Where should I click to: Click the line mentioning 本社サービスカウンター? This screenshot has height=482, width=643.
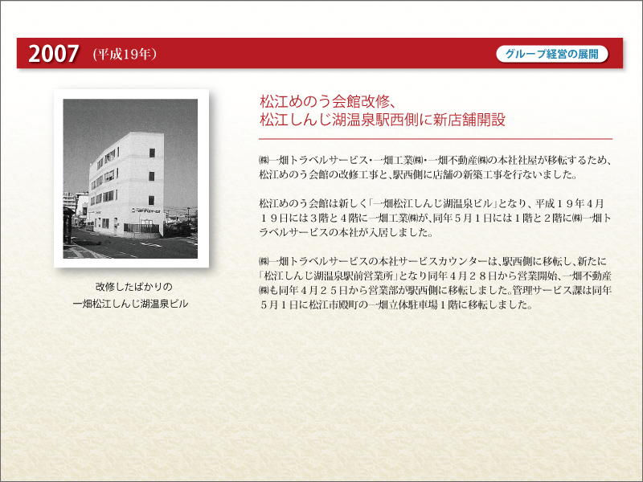click(435, 263)
